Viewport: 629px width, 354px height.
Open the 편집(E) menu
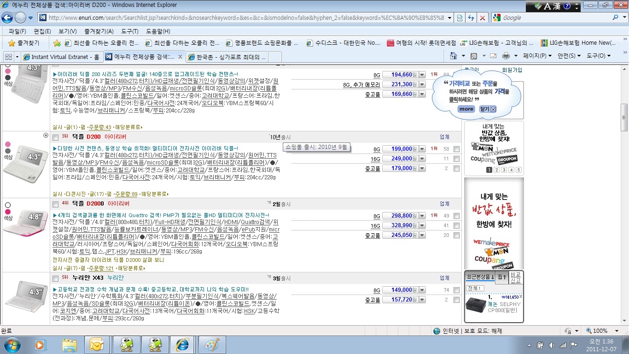(x=42, y=31)
